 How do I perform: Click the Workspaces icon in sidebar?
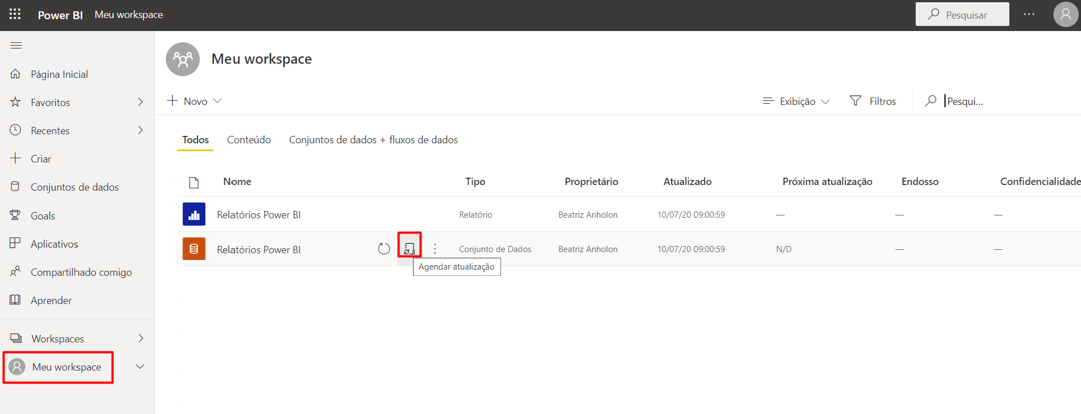16,338
